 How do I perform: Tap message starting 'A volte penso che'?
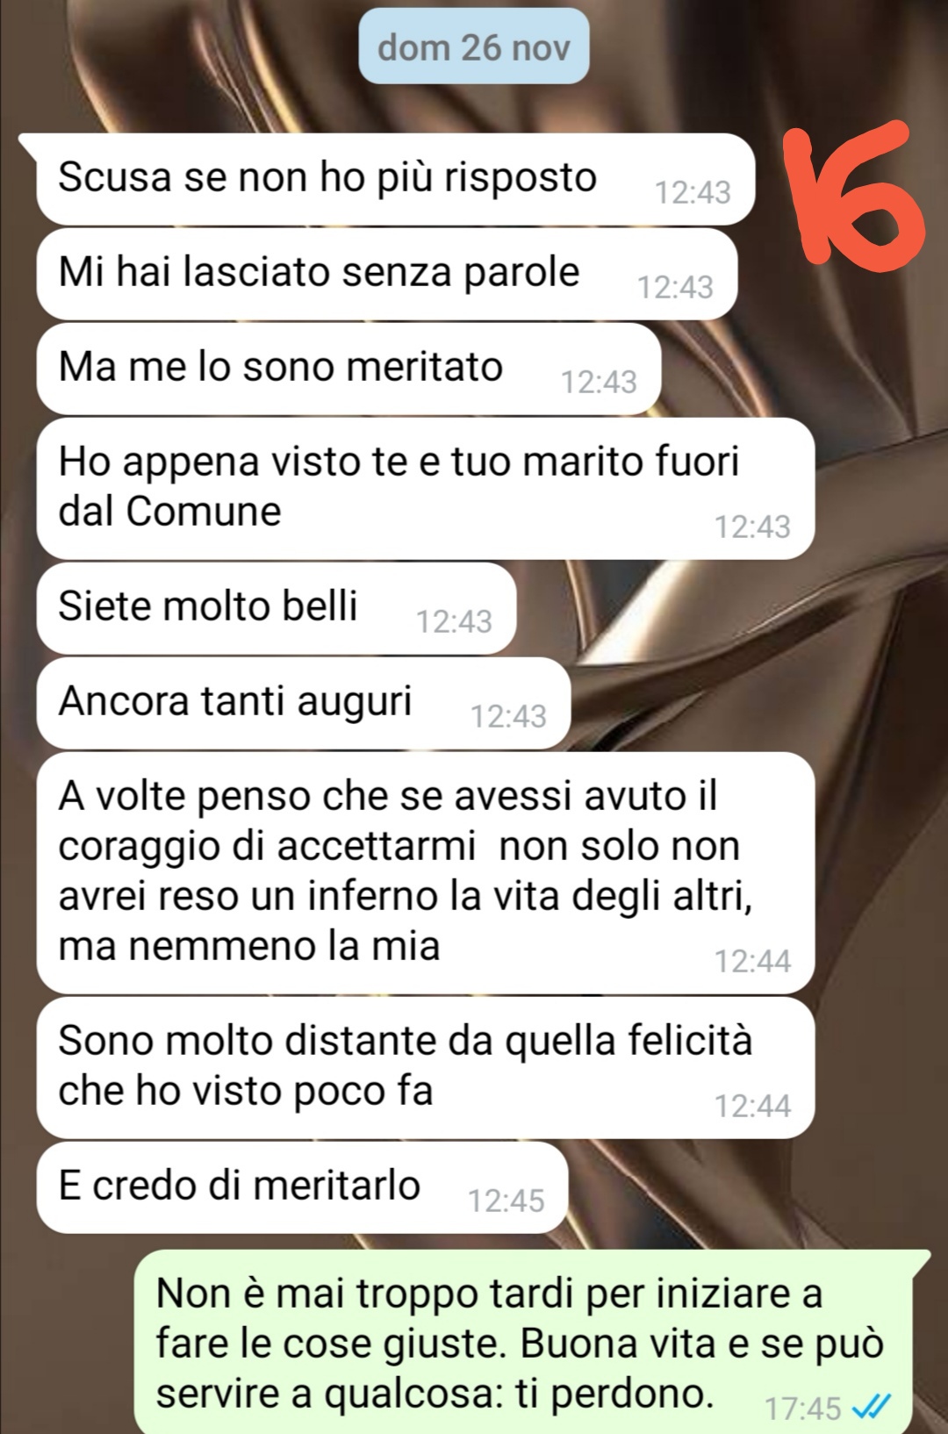tap(425, 872)
